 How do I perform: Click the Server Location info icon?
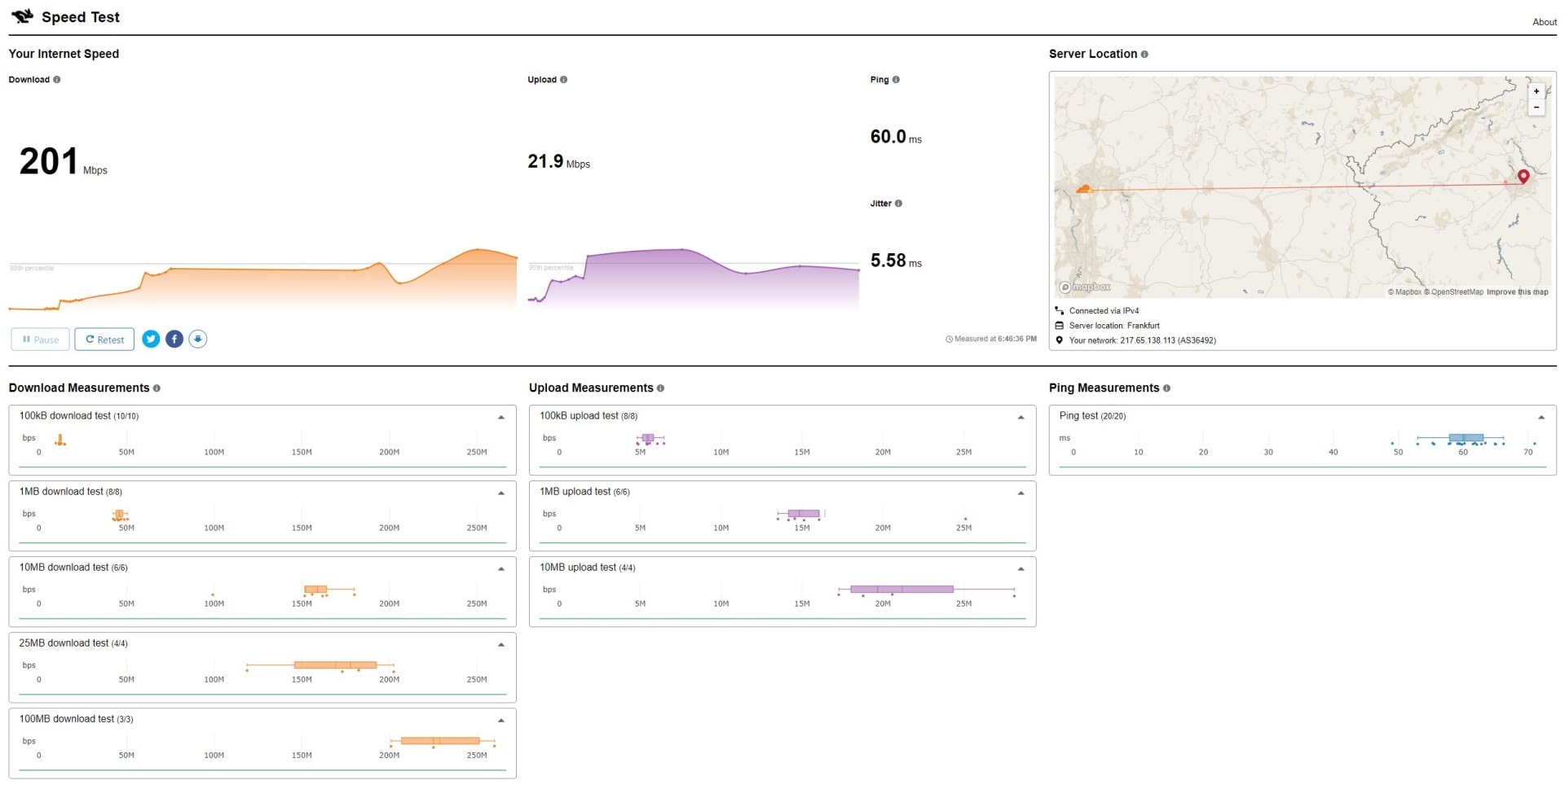pyautogui.click(x=1144, y=55)
